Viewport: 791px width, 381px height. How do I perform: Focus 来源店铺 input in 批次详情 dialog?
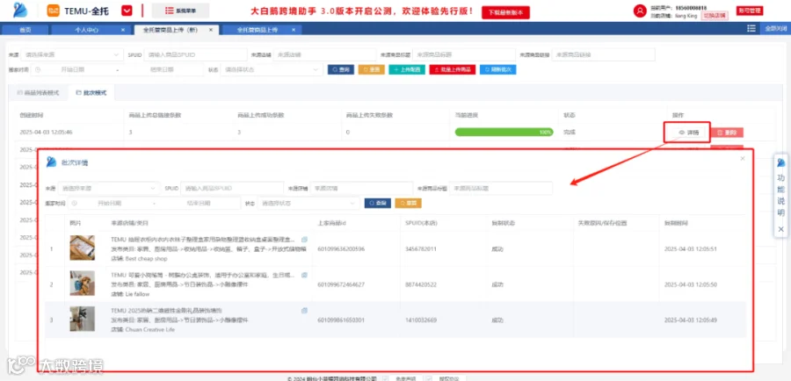[x=361, y=188]
